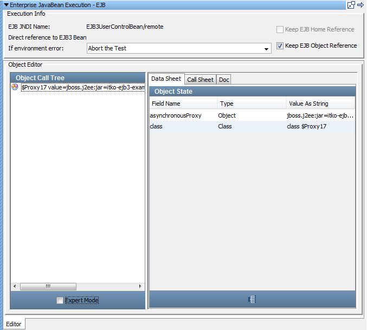Sort by Value As String column header
Viewport: 367px width, 330px height.
click(320, 103)
